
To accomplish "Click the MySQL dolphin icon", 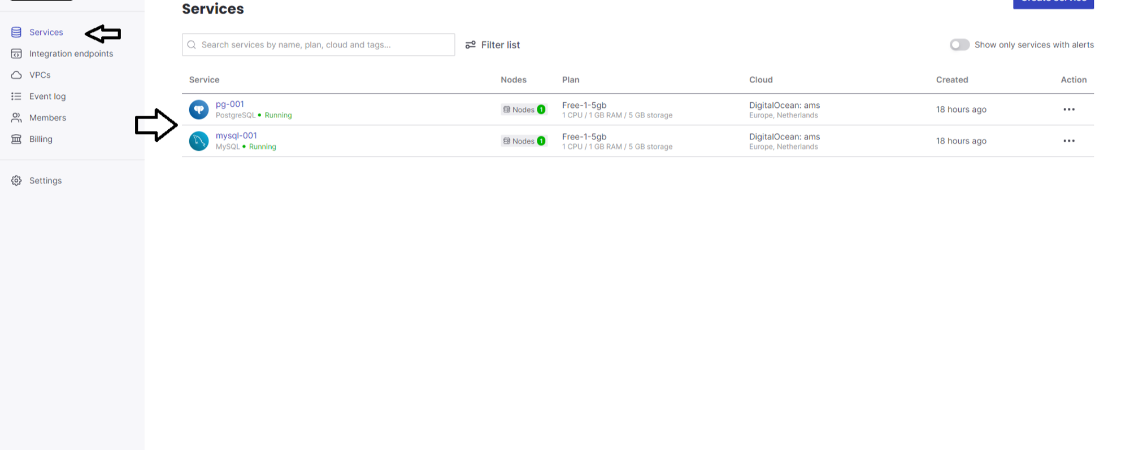I will (x=199, y=141).
